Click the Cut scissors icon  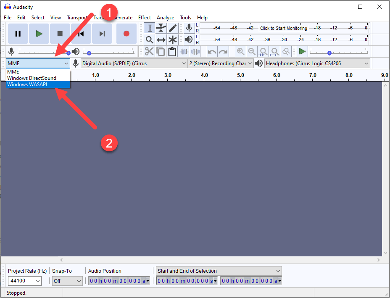[x=149, y=52]
